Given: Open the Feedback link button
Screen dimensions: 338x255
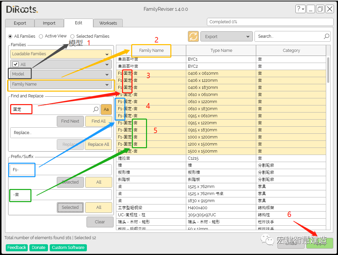Looking at the screenshot, I should click(17, 248).
